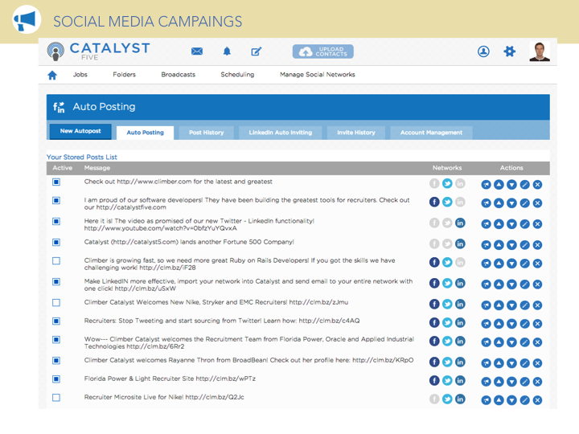Move down the 'Here it is! The video' post

pyautogui.click(x=511, y=224)
